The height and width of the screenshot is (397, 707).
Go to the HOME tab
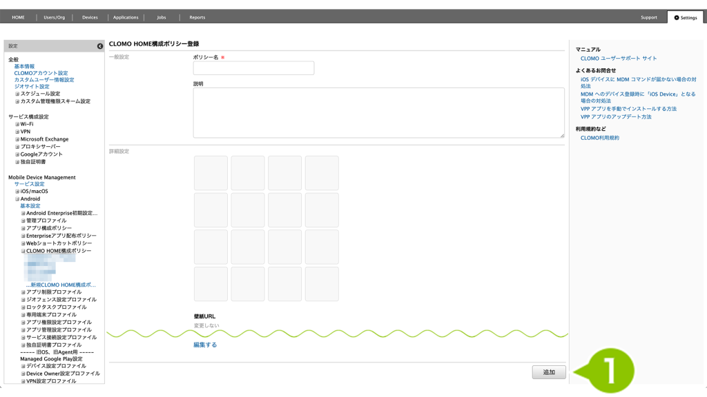[18, 17]
